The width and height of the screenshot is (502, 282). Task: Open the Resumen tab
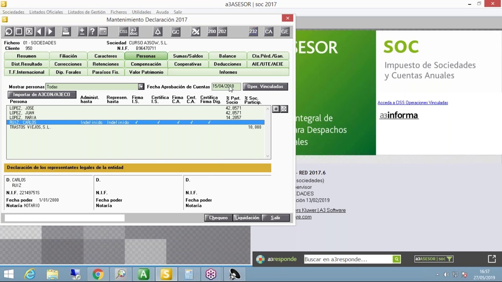coord(26,56)
